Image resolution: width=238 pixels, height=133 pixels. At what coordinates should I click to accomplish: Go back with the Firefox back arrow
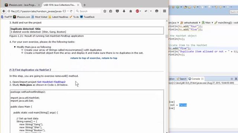pos(4,11)
